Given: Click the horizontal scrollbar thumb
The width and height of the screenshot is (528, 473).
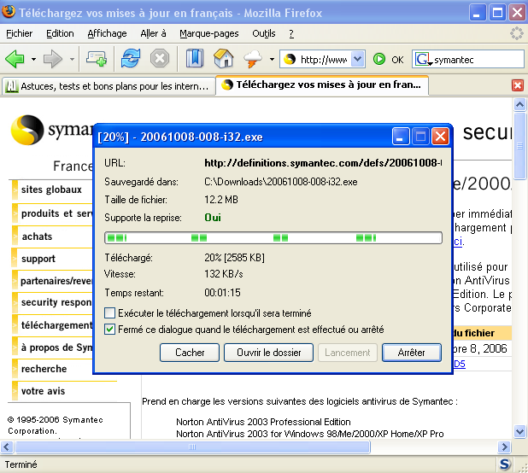Looking at the screenshot, I should pos(192,447).
